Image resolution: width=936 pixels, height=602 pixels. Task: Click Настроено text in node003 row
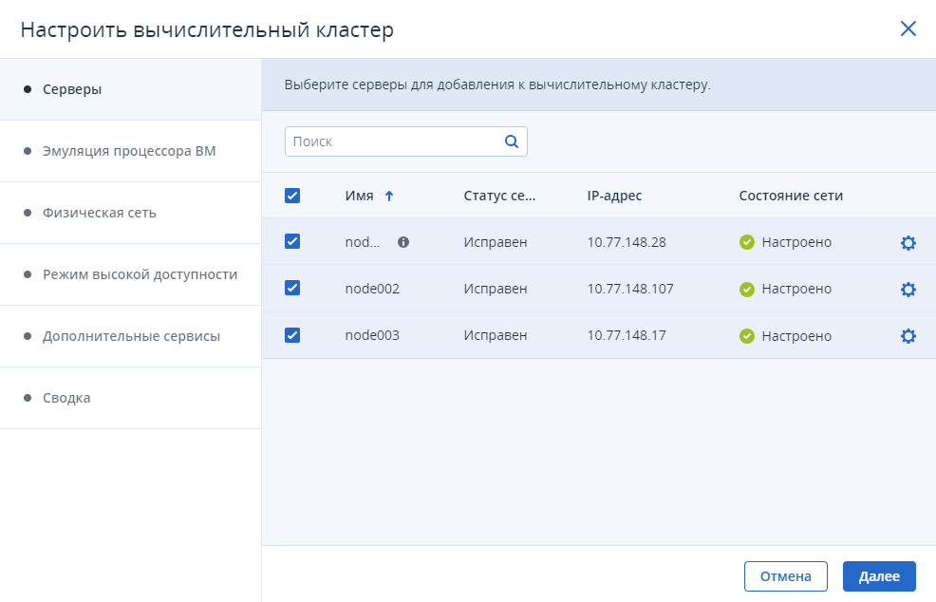(x=796, y=336)
